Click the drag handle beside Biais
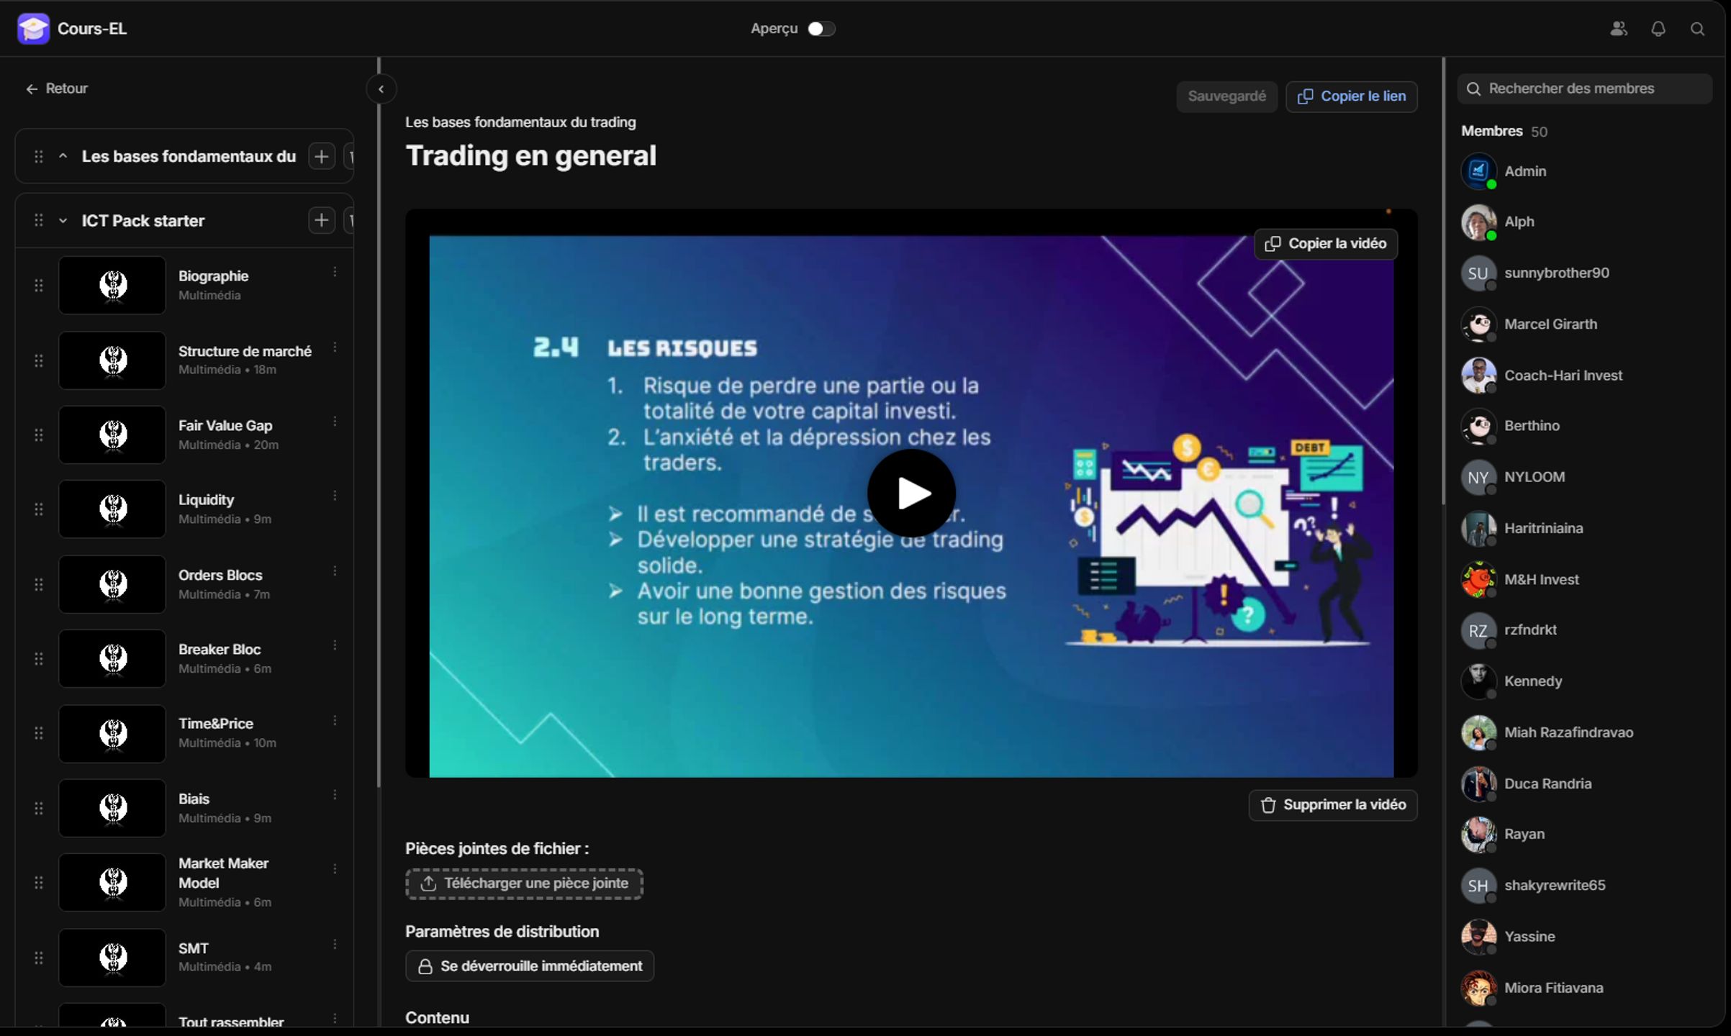Image resolution: width=1731 pixels, height=1036 pixels. coord(39,809)
